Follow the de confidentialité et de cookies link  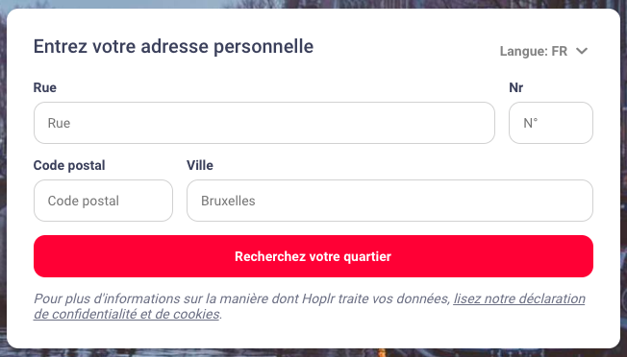click(x=127, y=314)
